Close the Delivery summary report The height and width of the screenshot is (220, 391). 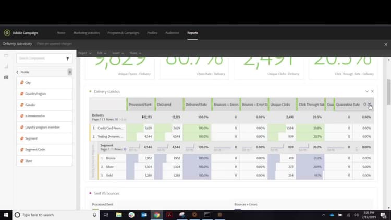pos(386,44)
